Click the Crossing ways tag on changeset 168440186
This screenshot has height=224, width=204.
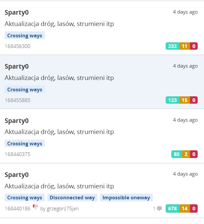pyautogui.click(x=25, y=198)
